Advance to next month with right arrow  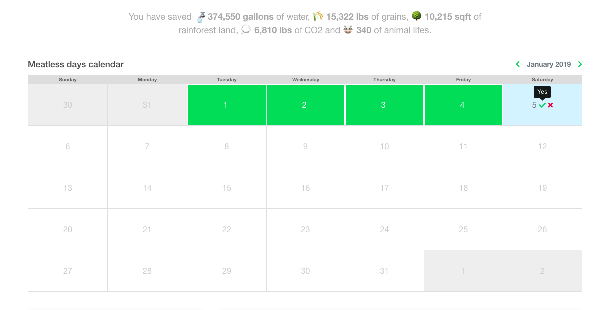coord(580,64)
